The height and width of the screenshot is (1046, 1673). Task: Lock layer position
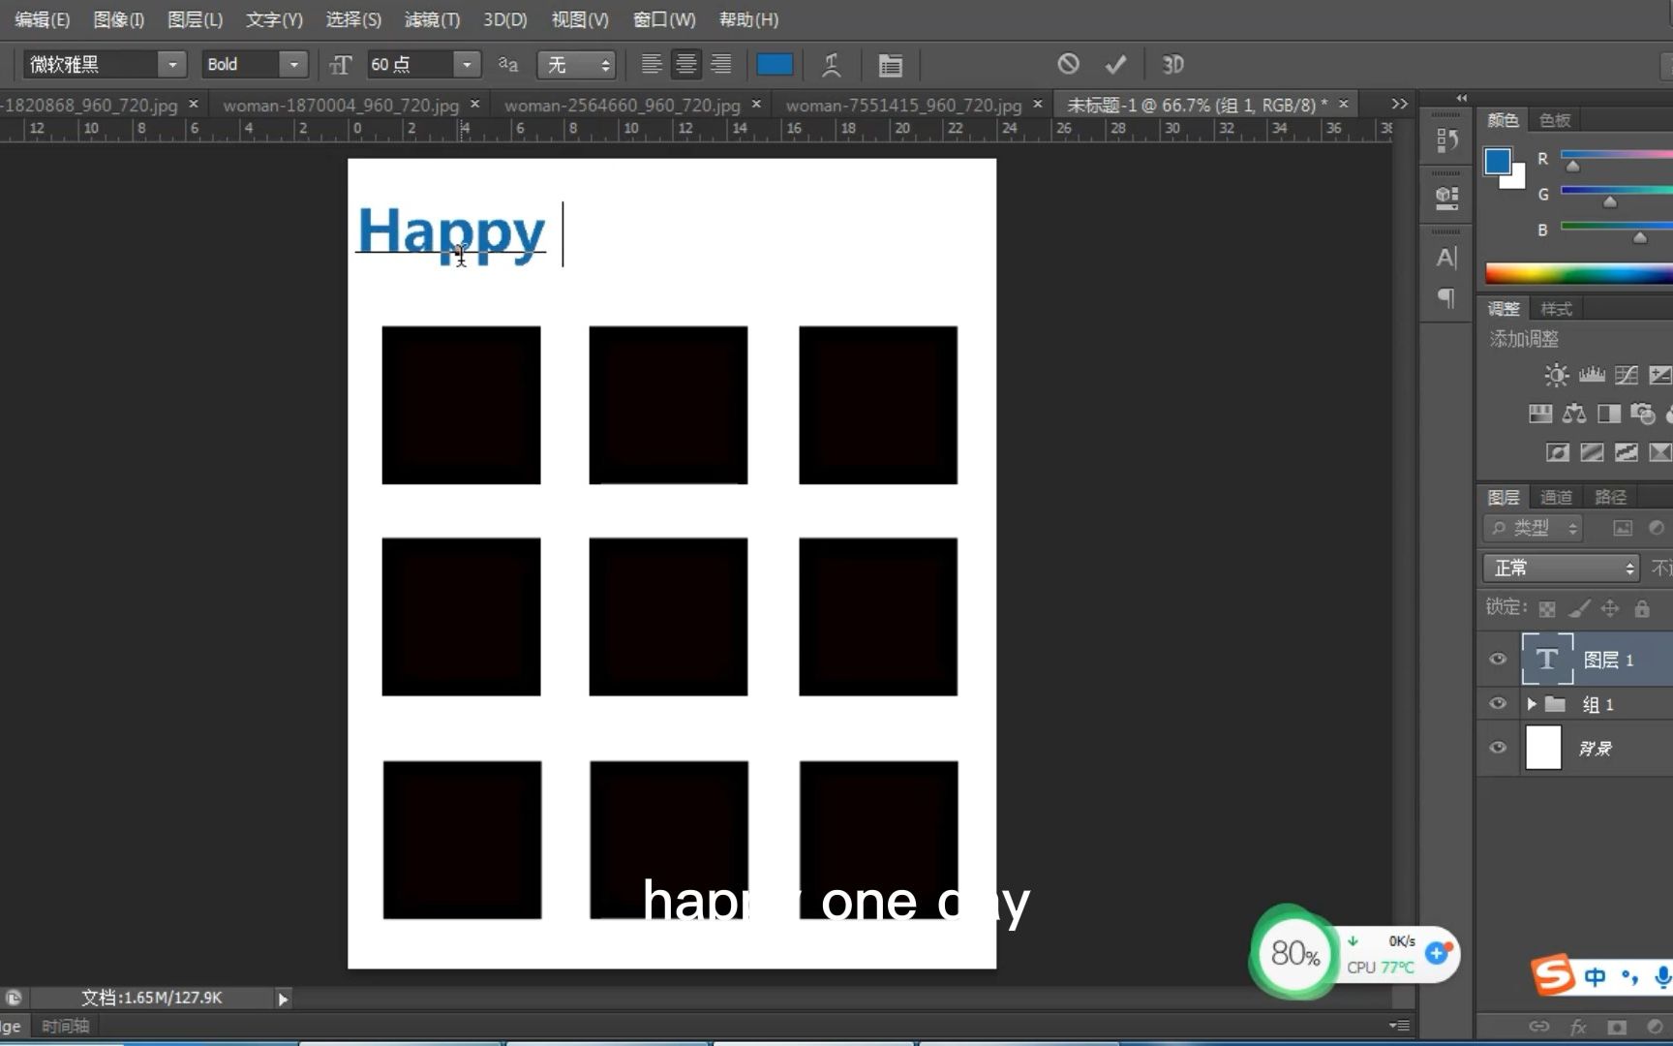point(1610,609)
